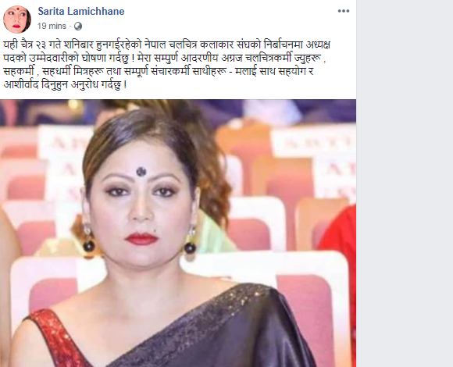Open the three-dot post options menu
The width and height of the screenshot is (453, 367).
tap(344, 11)
